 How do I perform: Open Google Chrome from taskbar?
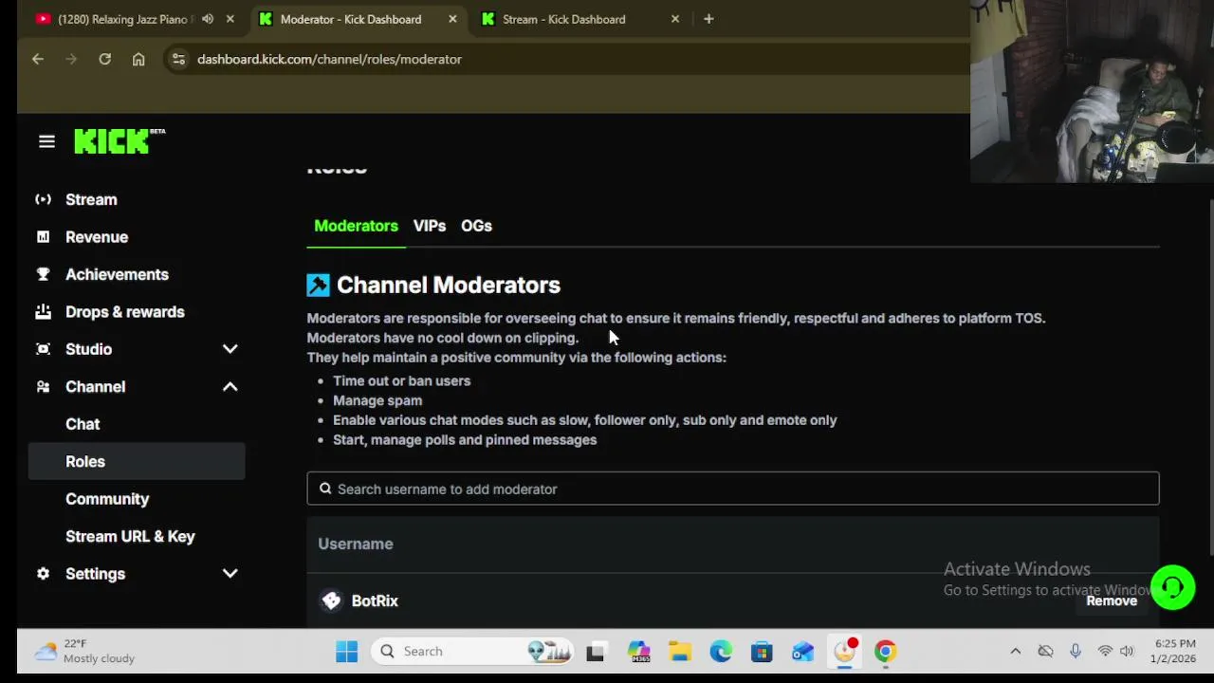pyautogui.click(x=885, y=651)
